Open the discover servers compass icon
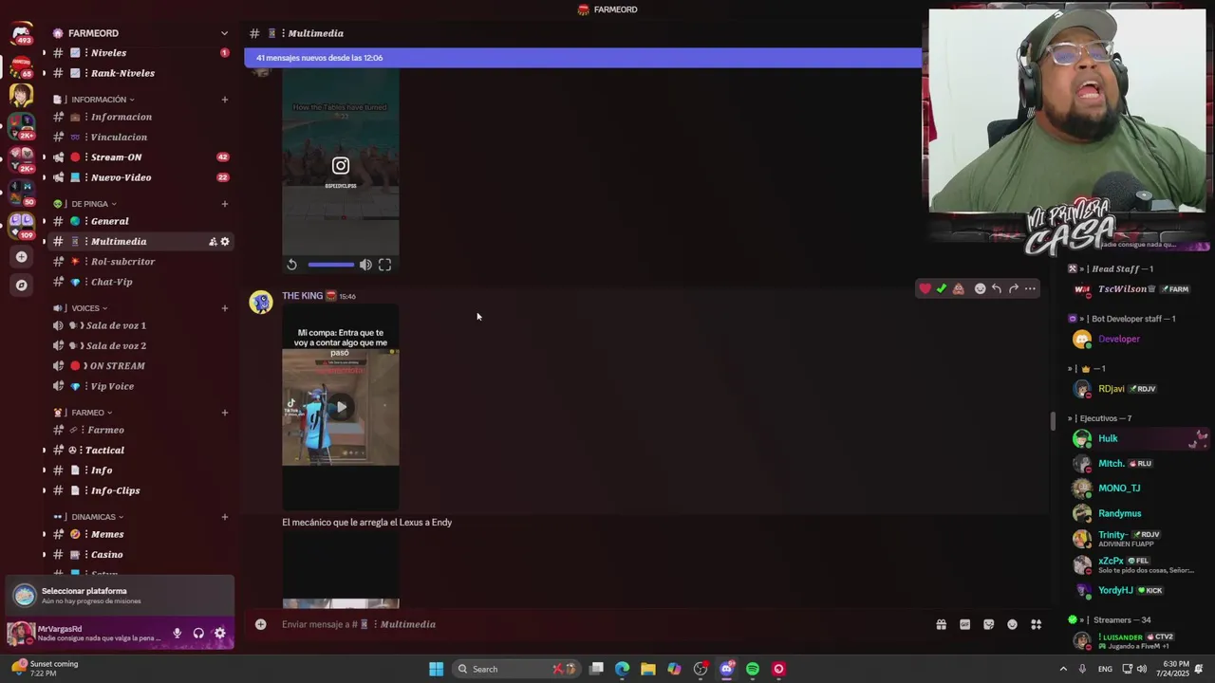 tap(21, 285)
